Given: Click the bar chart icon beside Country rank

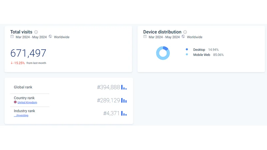Looking at the screenshot, I should point(124,100).
